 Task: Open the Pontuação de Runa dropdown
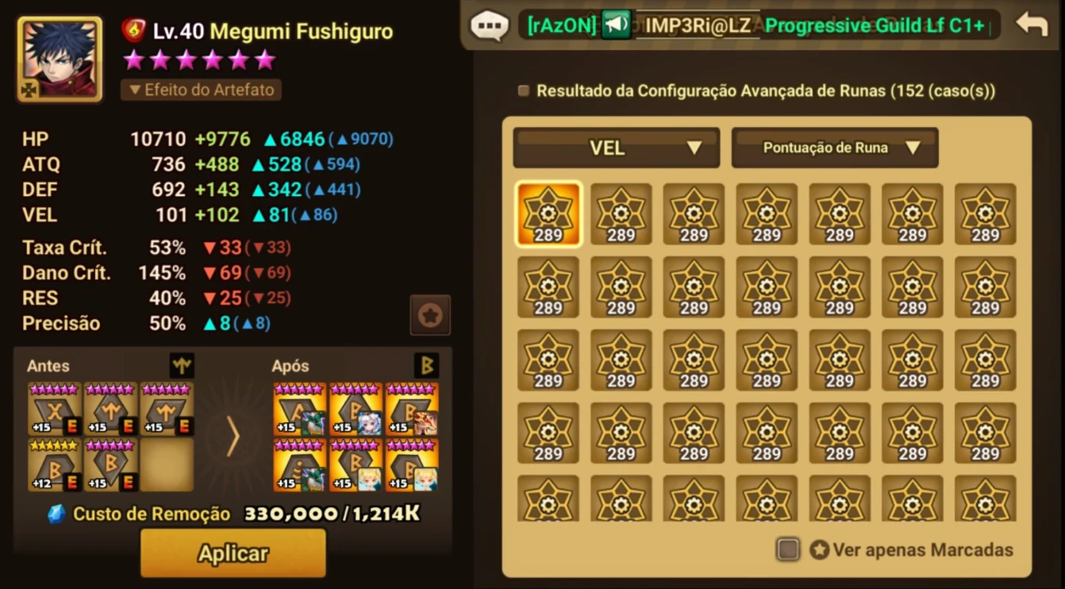pos(835,148)
